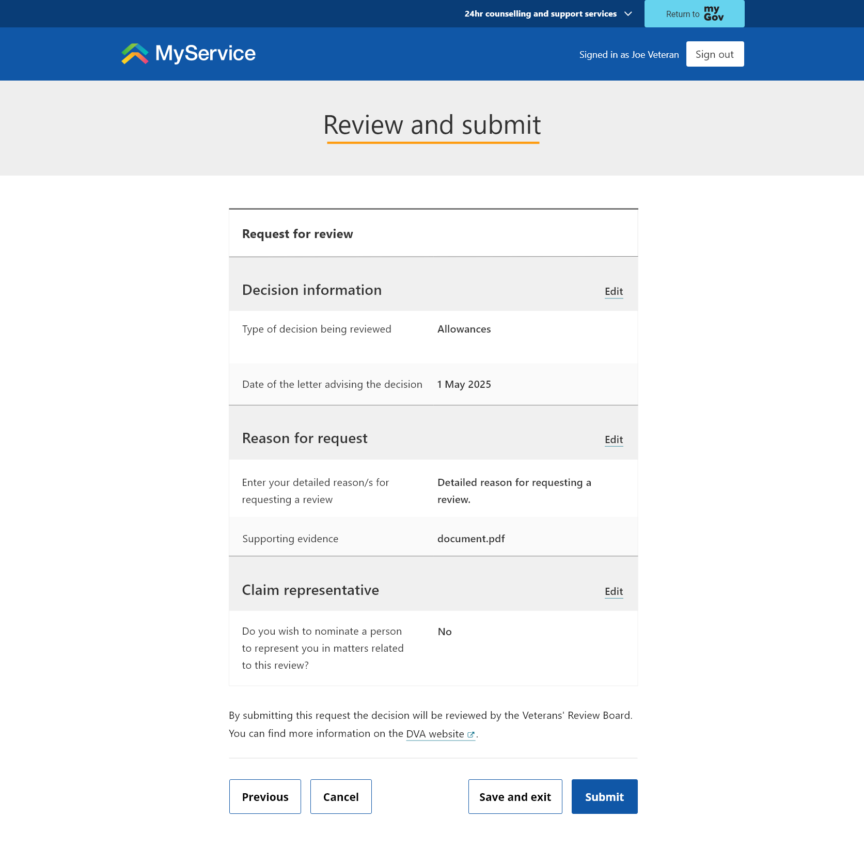Edit the Decision information section
The width and height of the screenshot is (864, 849).
614,291
